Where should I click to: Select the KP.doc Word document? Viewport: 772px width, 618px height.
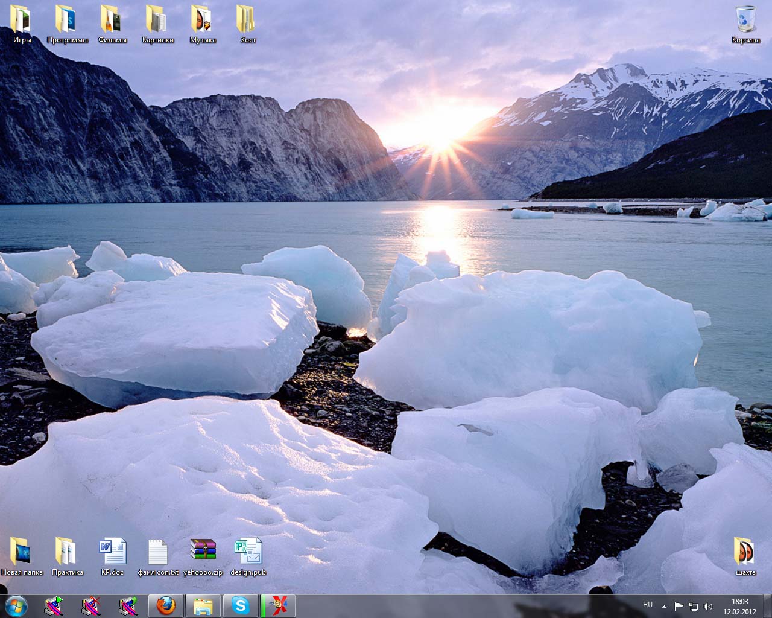[112, 556]
